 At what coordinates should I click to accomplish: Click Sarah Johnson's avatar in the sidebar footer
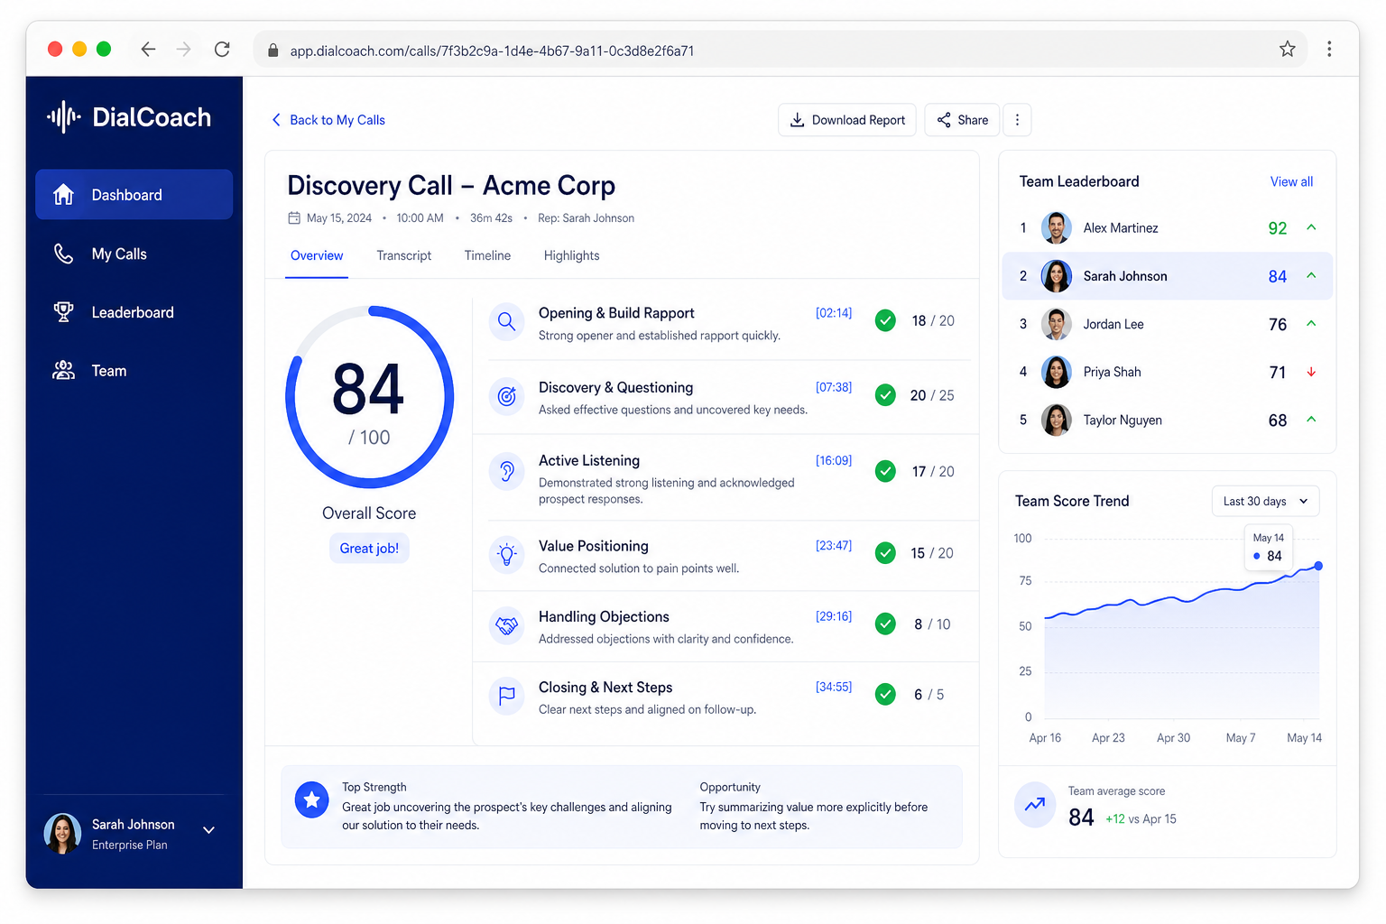(62, 834)
